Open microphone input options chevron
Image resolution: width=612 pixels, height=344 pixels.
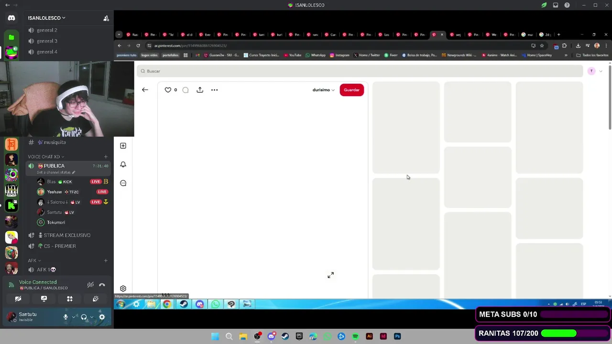click(74, 317)
